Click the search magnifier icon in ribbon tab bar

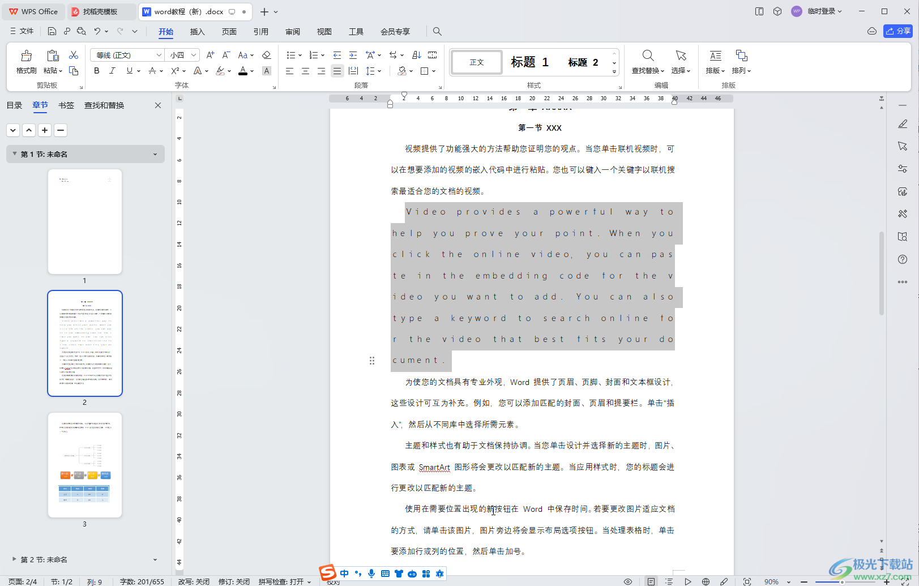pyautogui.click(x=437, y=32)
